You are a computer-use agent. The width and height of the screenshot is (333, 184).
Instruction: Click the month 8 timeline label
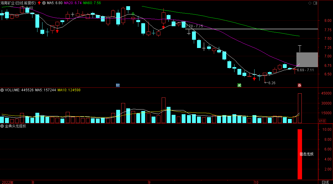tap(33, 182)
